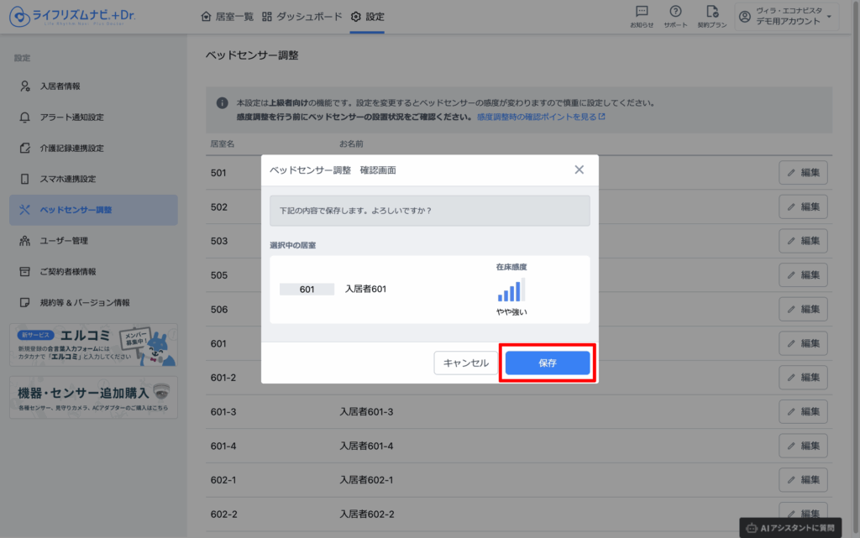Click the 保存 button in the dialog
The width and height of the screenshot is (860, 538).
click(x=548, y=363)
